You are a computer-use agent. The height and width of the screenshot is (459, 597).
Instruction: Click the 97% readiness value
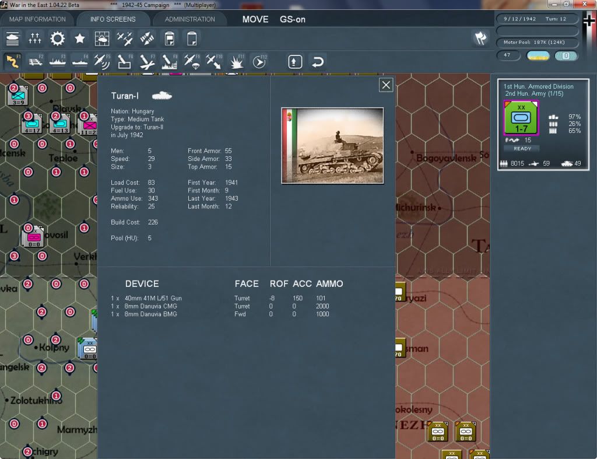pos(574,117)
